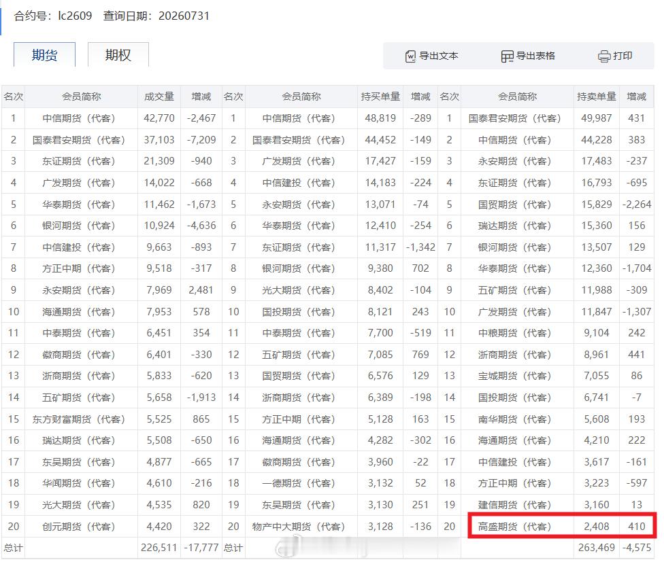
Task: Click the printer icon beside 打印
Action: (x=604, y=56)
